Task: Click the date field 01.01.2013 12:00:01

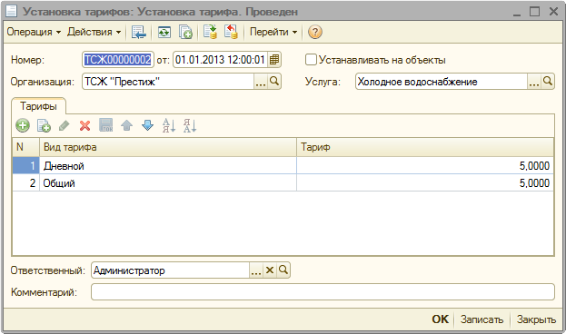Action: [x=221, y=60]
